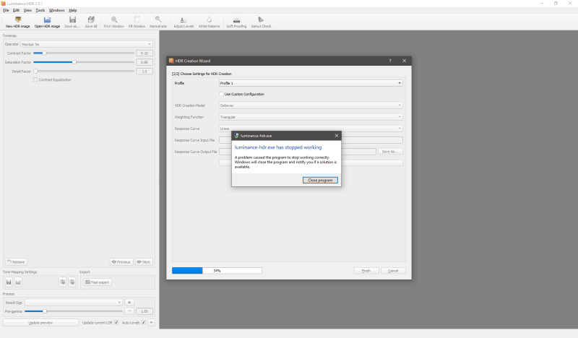Click the help question mark in HDR Creation Wizard
The width and height of the screenshot is (578, 338).
[x=390, y=61]
